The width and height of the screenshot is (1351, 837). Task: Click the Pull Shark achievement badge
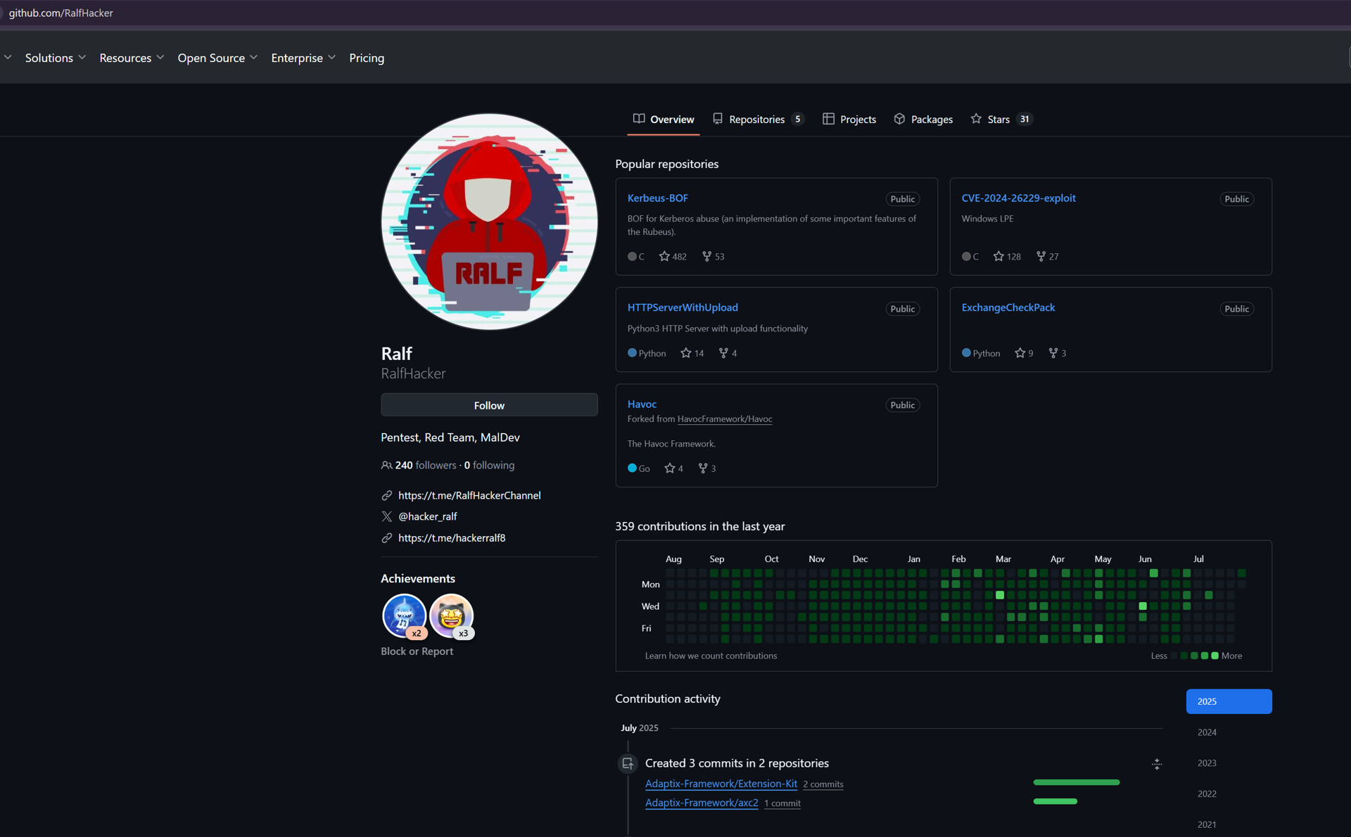coord(405,615)
